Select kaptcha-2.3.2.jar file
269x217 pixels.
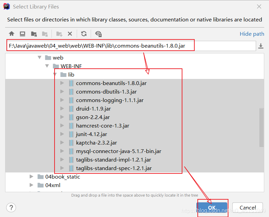pos(135,143)
